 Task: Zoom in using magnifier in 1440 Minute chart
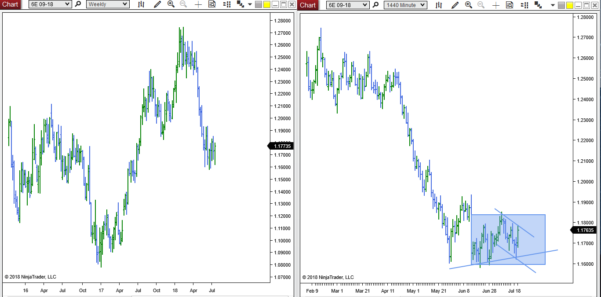(x=469, y=5)
